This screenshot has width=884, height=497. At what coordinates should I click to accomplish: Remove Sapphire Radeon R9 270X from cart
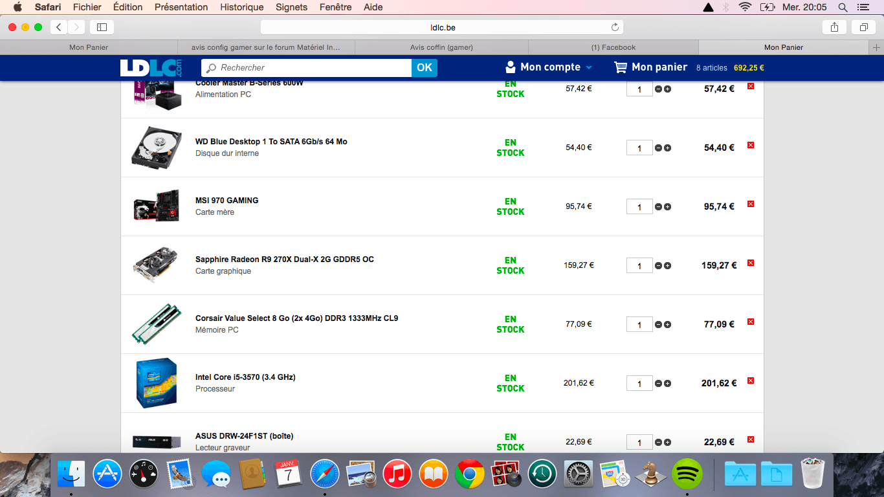click(x=751, y=263)
